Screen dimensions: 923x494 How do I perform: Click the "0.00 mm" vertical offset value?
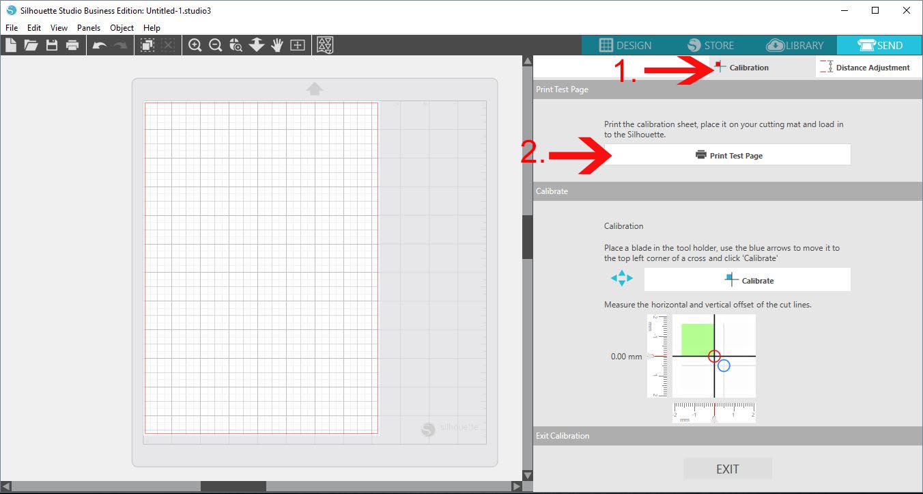point(627,357)
